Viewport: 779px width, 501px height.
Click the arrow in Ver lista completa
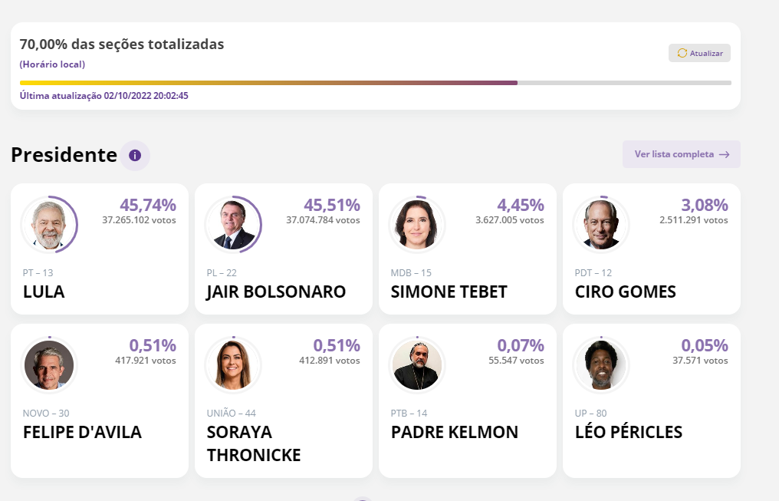click(724, 154)
